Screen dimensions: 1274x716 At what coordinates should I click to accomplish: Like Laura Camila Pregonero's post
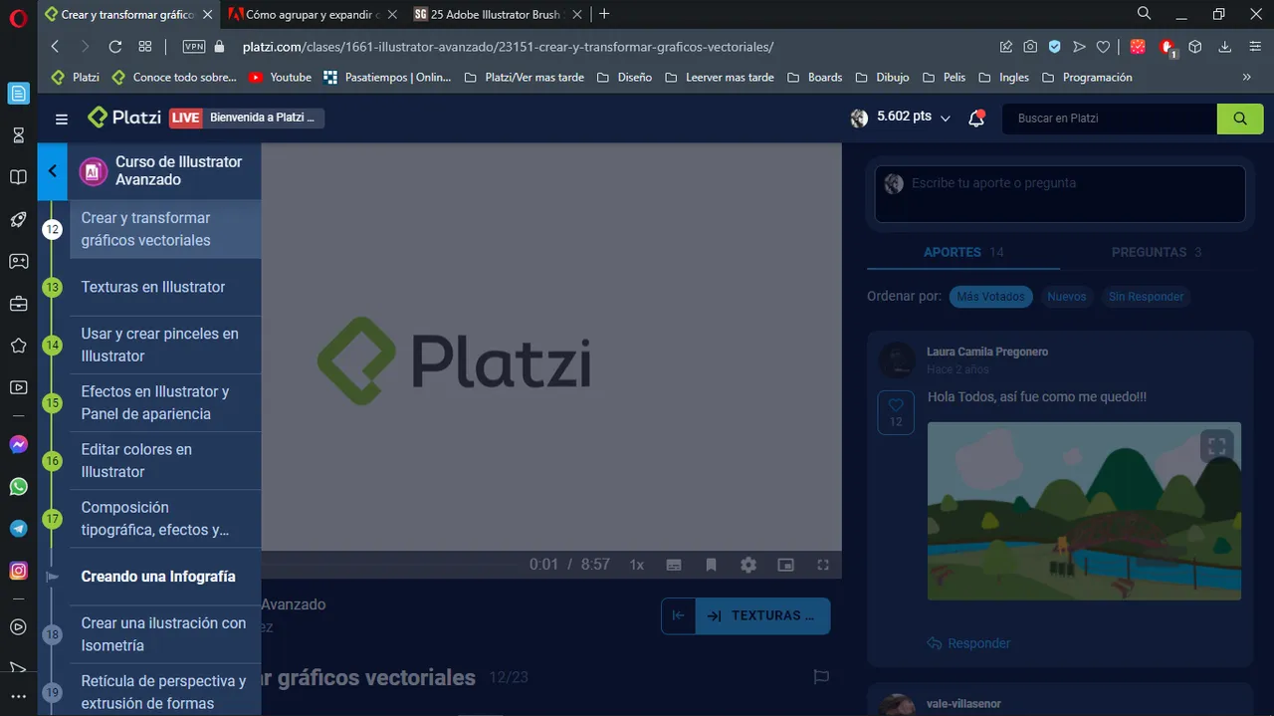(x=896, y=412)
